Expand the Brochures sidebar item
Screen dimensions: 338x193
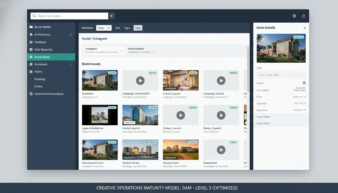coord(71,64)
